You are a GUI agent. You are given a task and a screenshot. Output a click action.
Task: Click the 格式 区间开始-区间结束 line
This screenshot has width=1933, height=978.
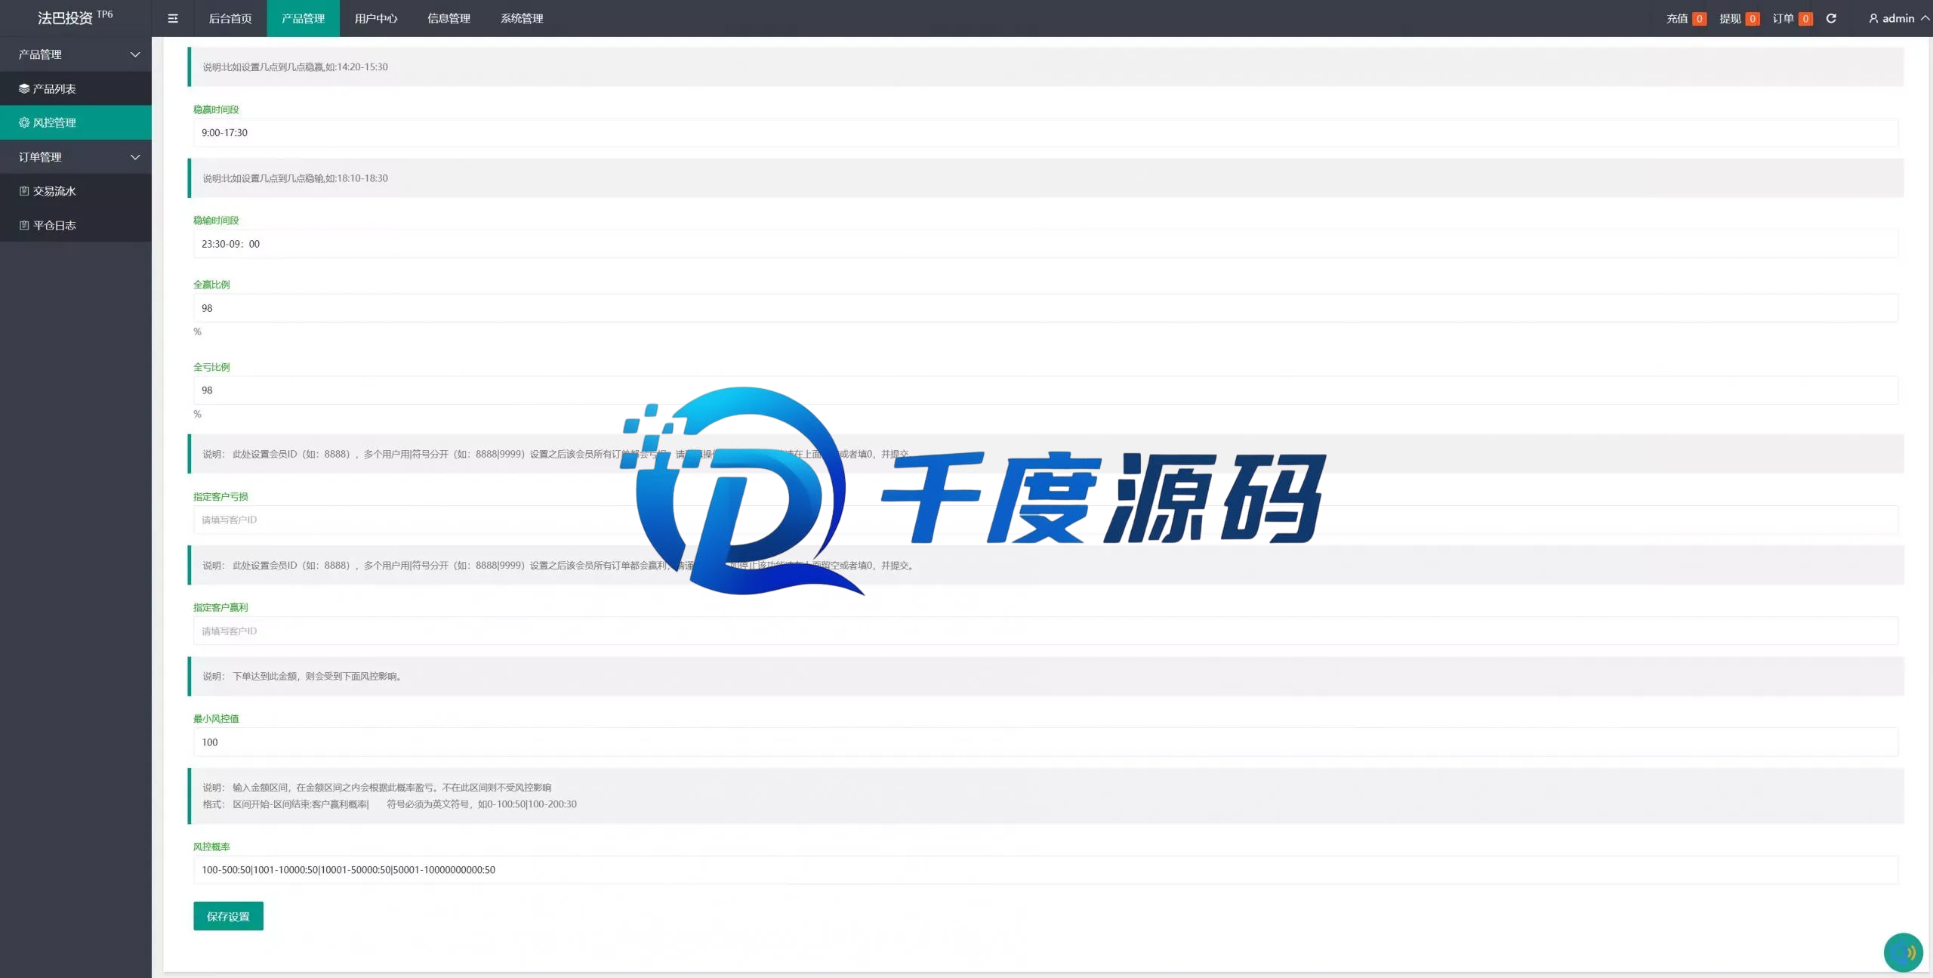(390, 804)
